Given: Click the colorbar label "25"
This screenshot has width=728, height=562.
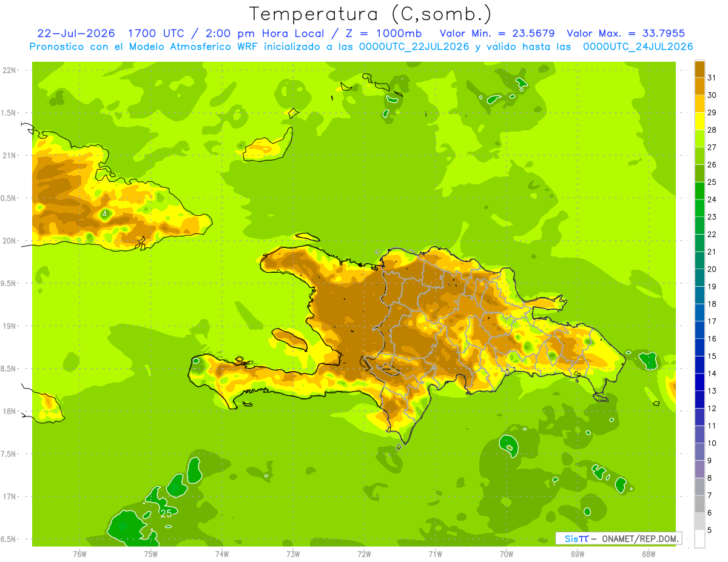Looking at the screenshot, I should (712, 182).
